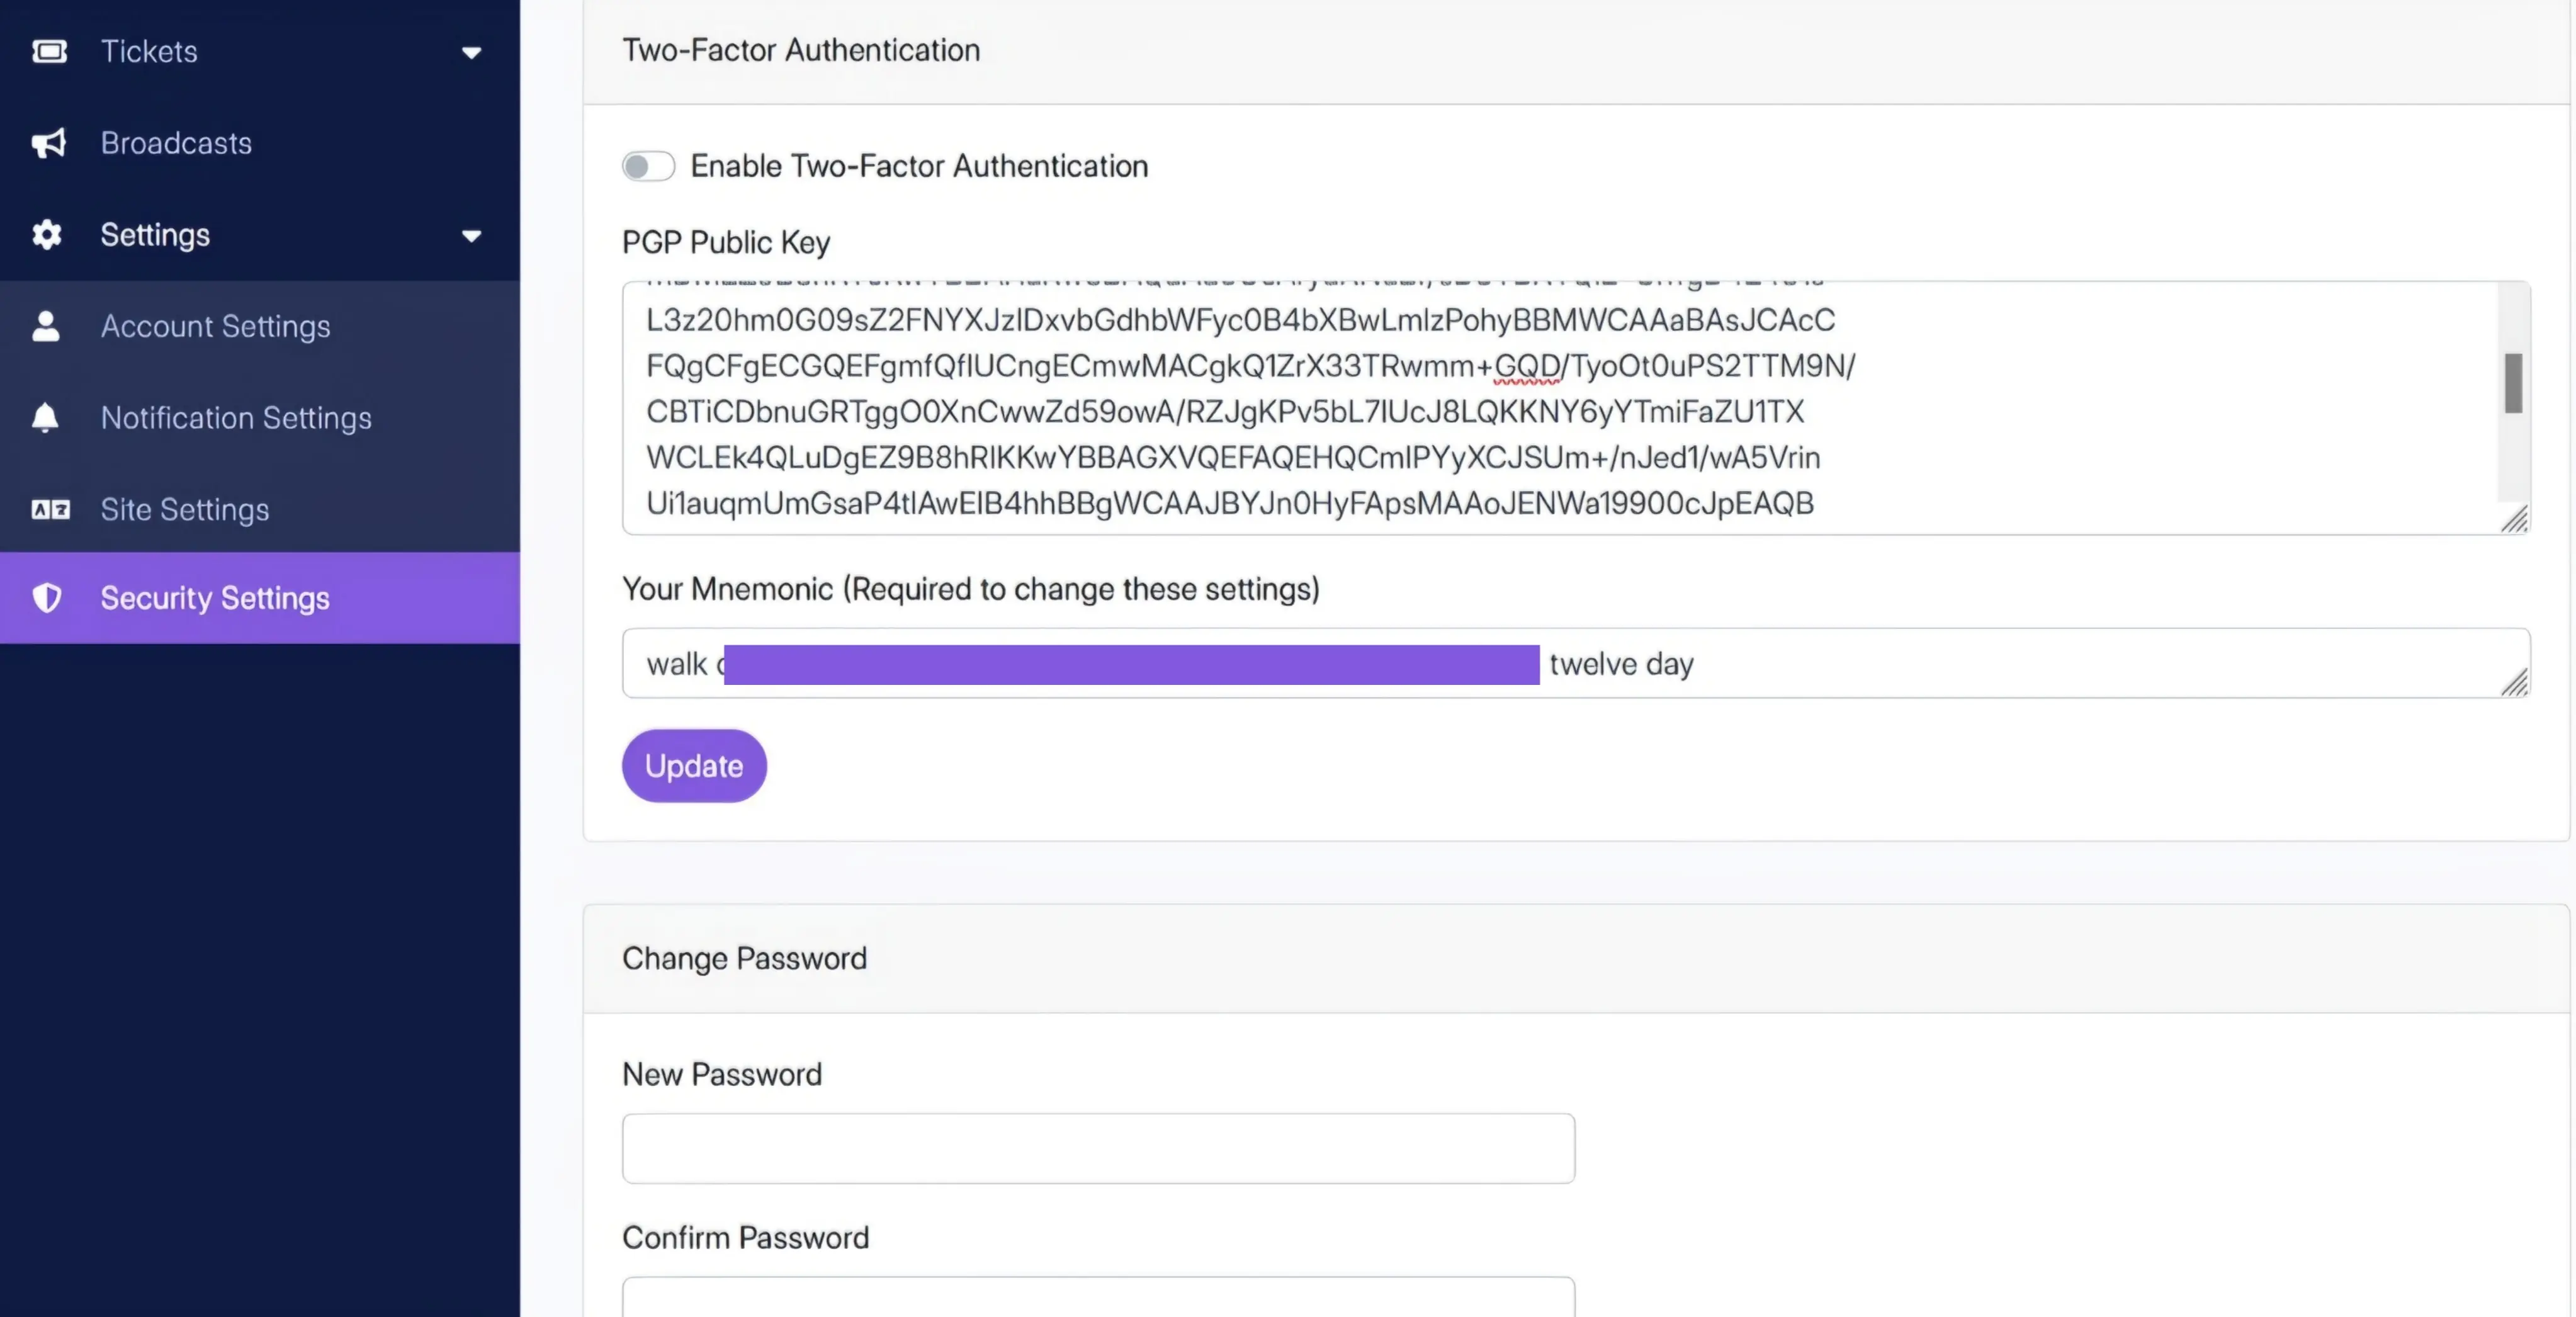Go to Site Settings page
The height and width of the screenshot is (1317, 2576).
coord(185,509)
